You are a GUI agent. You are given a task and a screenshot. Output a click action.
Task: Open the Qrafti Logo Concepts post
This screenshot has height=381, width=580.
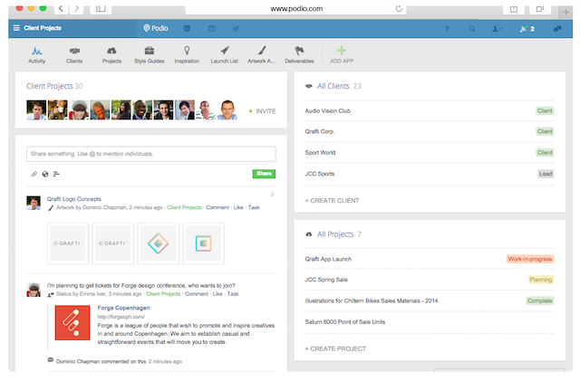click(74, 199)
